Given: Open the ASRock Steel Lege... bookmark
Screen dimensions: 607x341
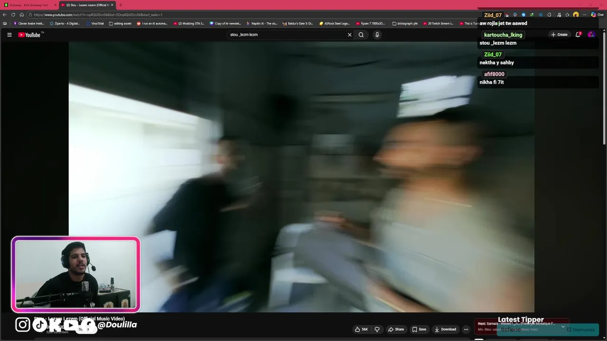Looking at the screenshot, I should (334, 23).
